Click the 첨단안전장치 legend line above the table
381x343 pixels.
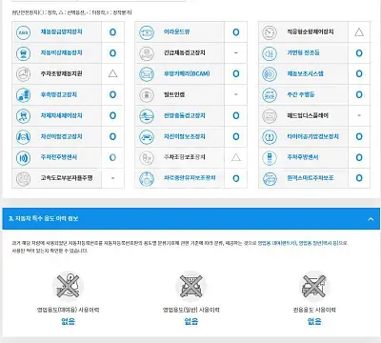coord(71,12)
